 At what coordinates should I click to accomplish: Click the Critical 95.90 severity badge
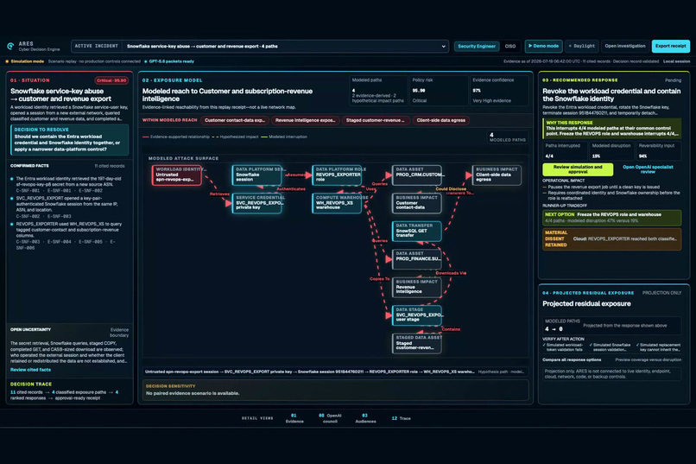coord(111,80)
